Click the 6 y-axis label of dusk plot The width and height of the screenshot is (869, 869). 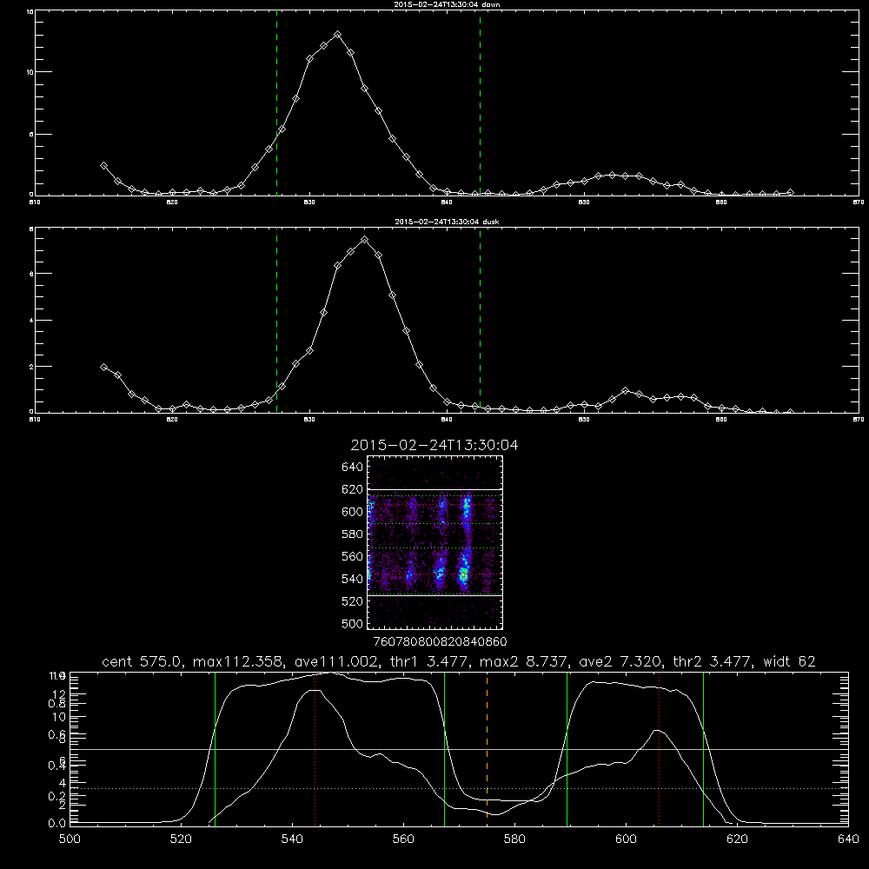31,274
